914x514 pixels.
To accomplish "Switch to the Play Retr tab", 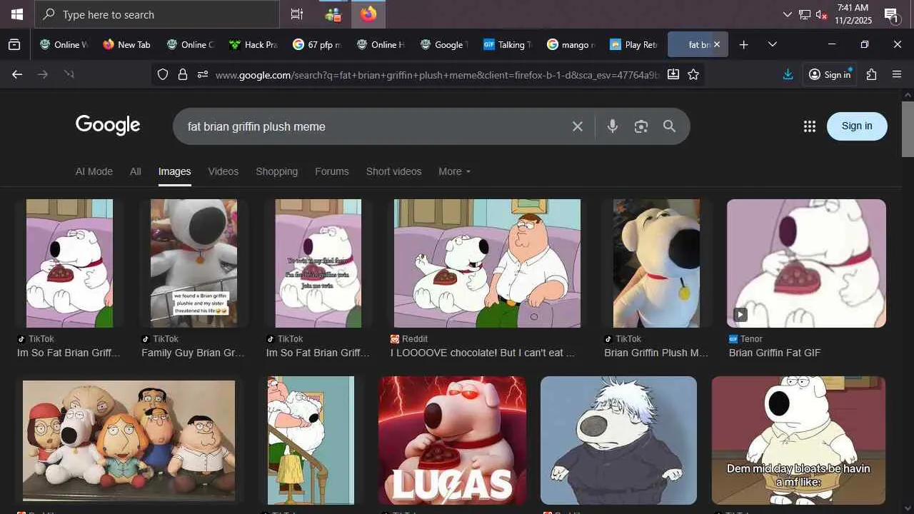I will [635, 44].
